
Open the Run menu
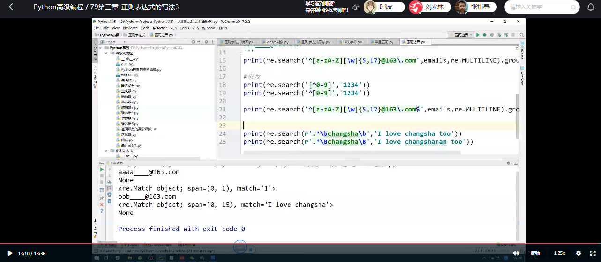click(x=173, y=28)
